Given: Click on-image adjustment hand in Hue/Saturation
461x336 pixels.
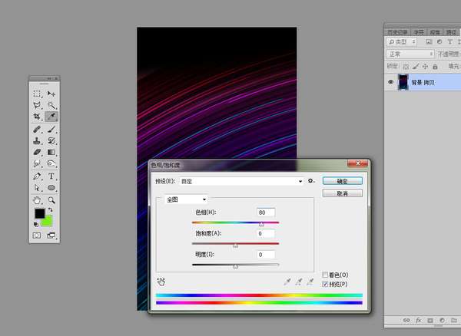Looking at the screenshot, I should (x=161, y=282).
